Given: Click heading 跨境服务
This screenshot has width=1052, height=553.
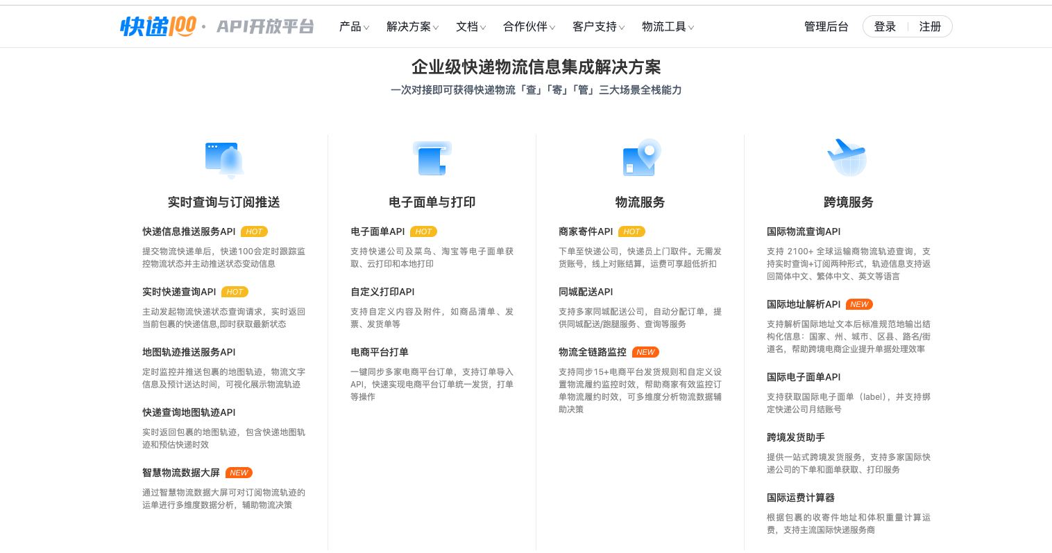Looking at the screenshot, I should tap(848, 202).
